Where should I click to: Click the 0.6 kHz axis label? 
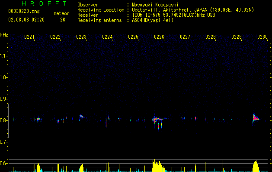point(3,163)
